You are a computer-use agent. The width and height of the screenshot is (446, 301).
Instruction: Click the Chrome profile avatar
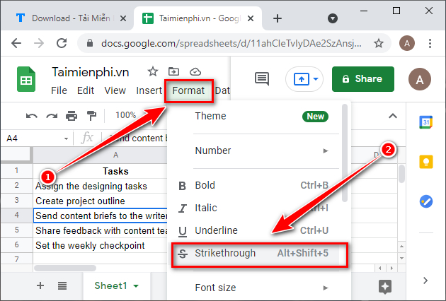[407, 43]
